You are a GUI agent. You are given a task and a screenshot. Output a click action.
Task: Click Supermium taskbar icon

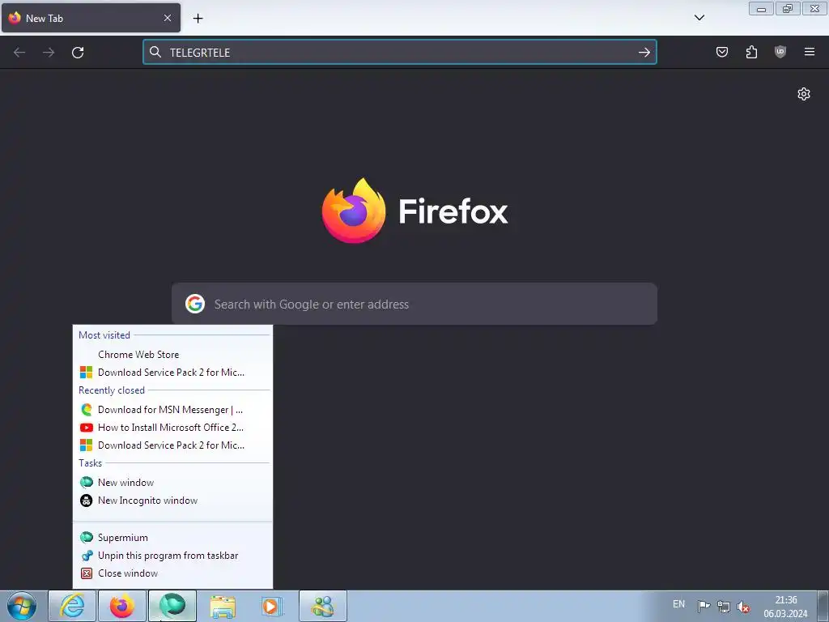point(172,606)
